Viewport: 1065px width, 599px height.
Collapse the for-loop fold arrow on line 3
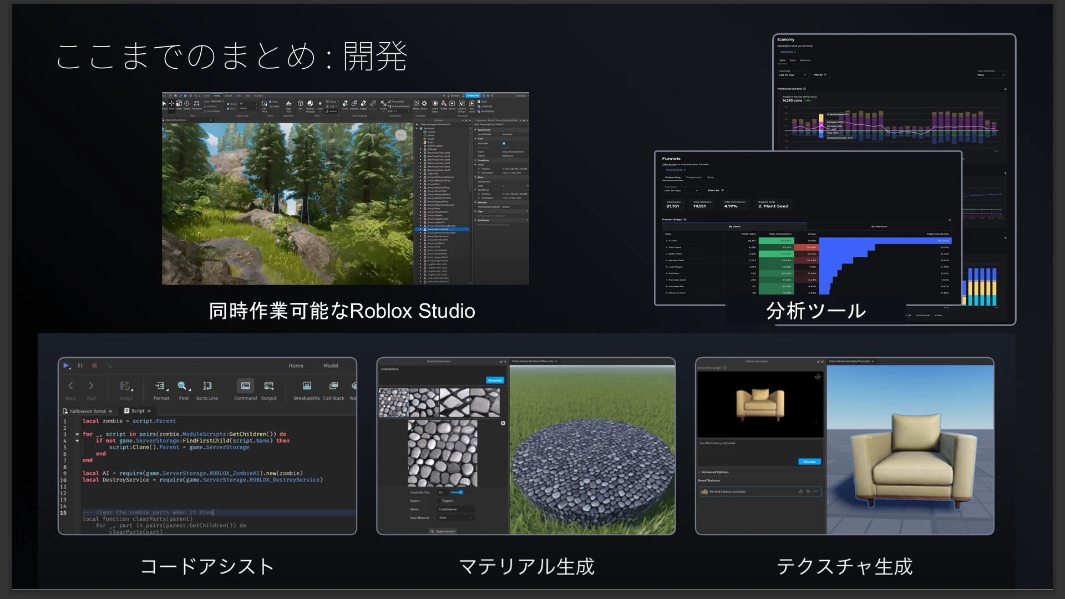(x=77, y=434)
